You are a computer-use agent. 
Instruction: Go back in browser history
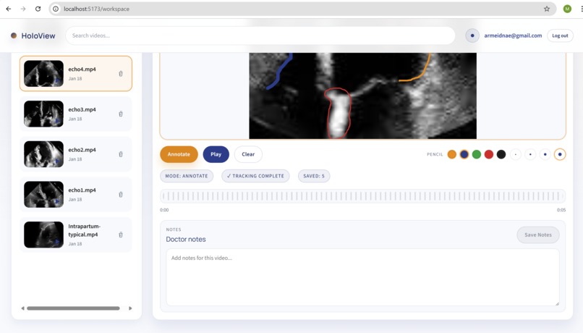9,9
